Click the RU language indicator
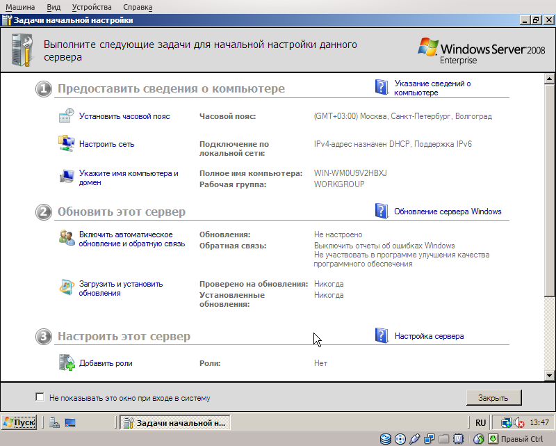 [x=480, y=422]
